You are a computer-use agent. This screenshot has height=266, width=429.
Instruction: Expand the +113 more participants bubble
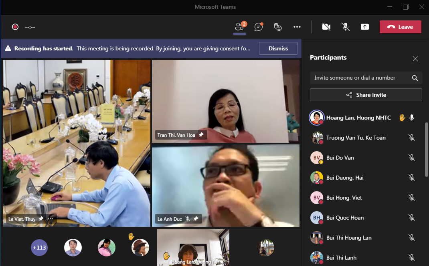tap(39, 248)
